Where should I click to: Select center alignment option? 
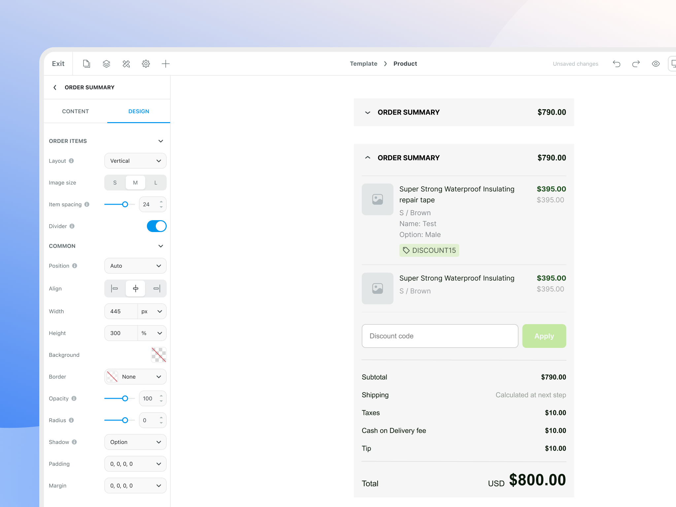click(135, 288)
